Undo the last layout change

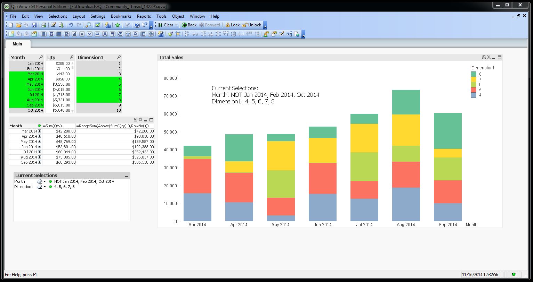coord(71,25)
